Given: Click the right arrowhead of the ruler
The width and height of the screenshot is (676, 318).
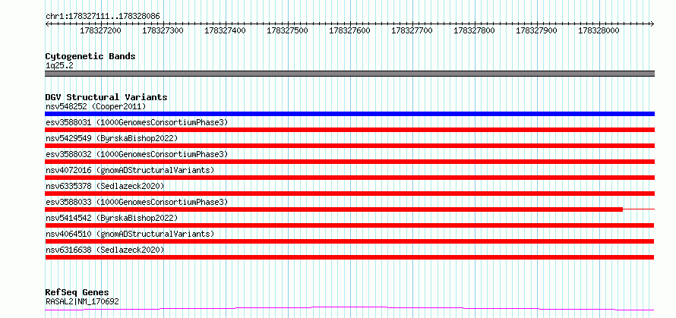Looking at the screenshot, I should [x=652, y=24].
